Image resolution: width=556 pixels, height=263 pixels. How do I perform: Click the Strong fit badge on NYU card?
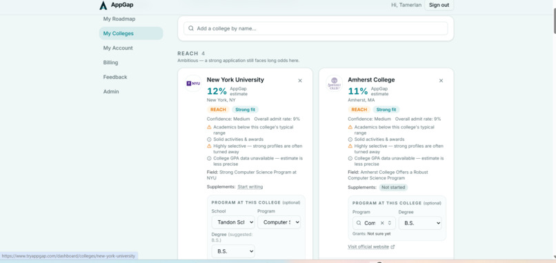click(245, 110)
